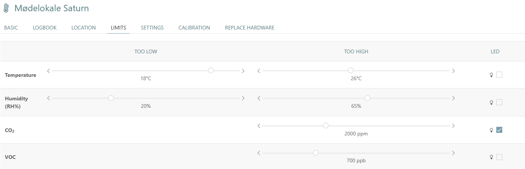Increase CO2 too-high limit with right arrow
Image resolution: width=525 pixels, height=169 pixels.
(x=453, y=126)
